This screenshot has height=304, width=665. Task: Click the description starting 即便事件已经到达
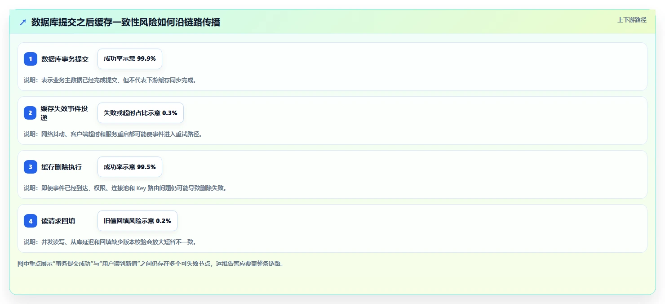tap(125, 188)
